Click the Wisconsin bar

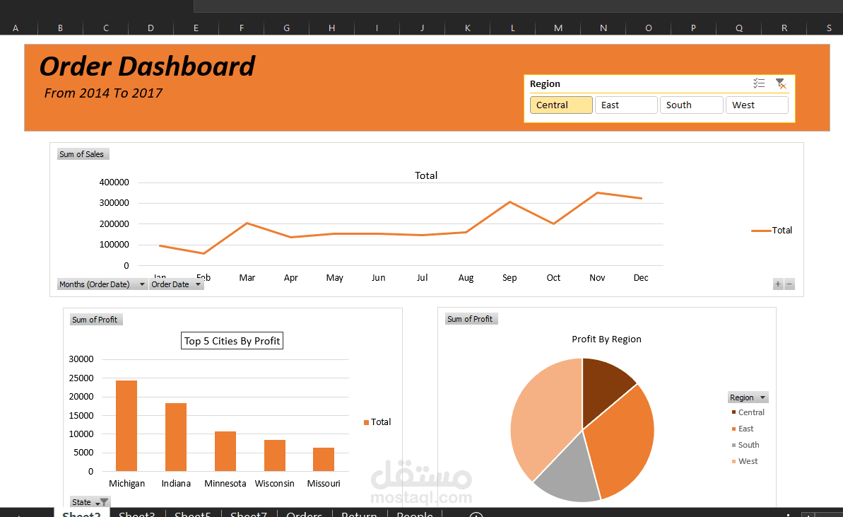275,455
